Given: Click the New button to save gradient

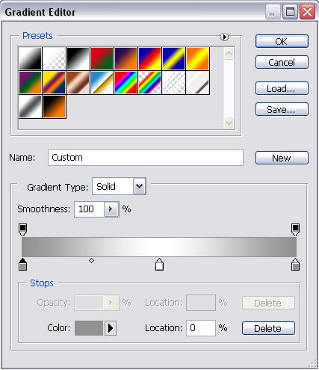Looking at the screenshot, I should (x=282, y=158).
